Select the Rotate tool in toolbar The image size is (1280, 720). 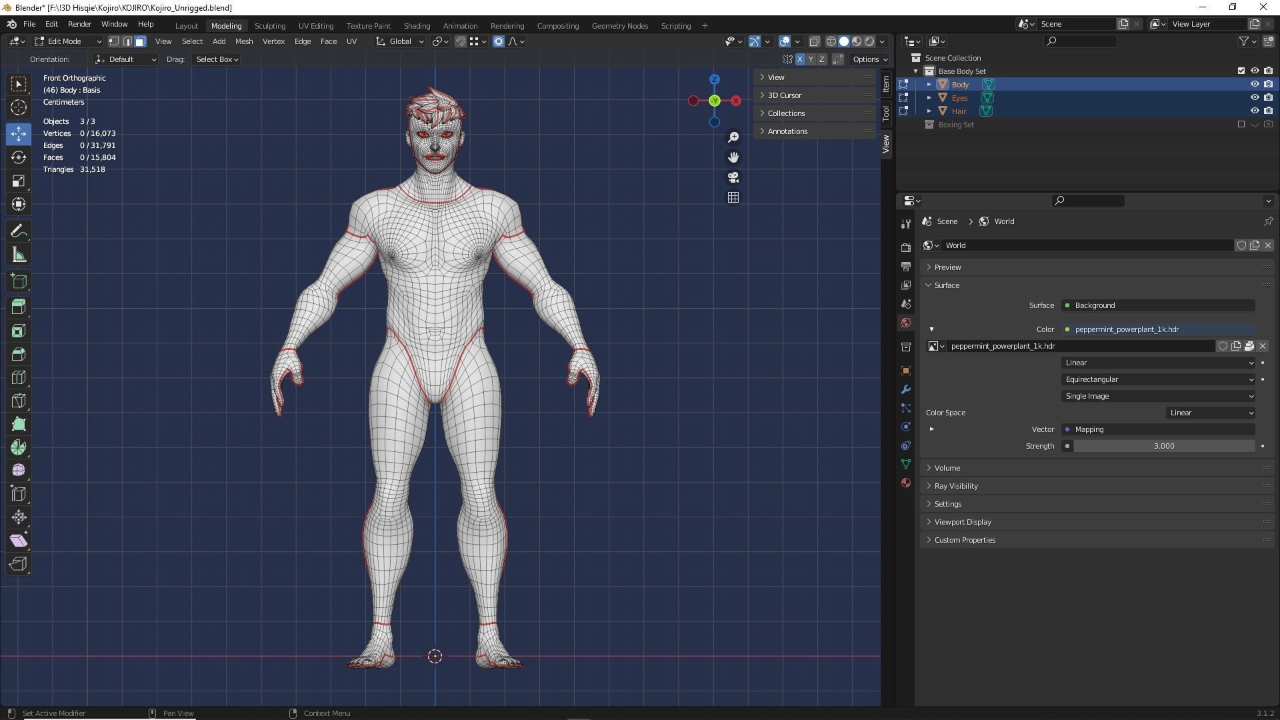coord(19,157)
